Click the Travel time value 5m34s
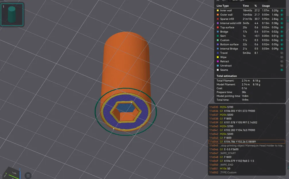The width and height of the screenshot is (289, 179). tap(247, 53)
